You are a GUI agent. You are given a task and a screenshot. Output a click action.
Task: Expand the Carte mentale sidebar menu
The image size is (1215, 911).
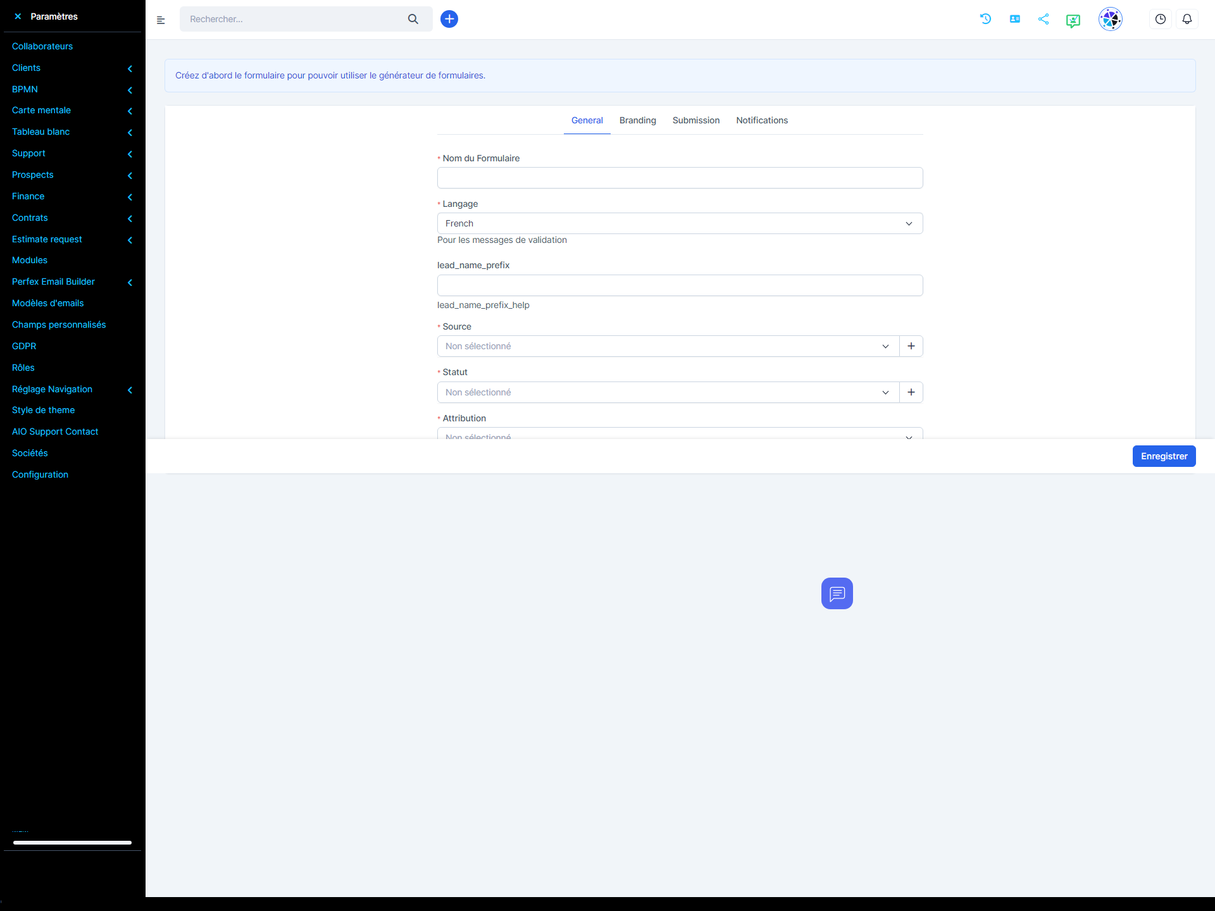(72, 110)
